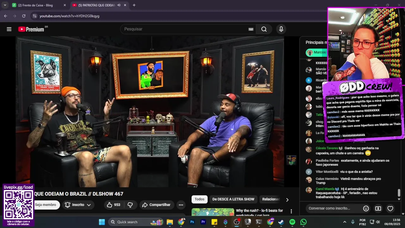Click the video player area
The width and height of the screenshot is (405, 228).
point(150,111)
